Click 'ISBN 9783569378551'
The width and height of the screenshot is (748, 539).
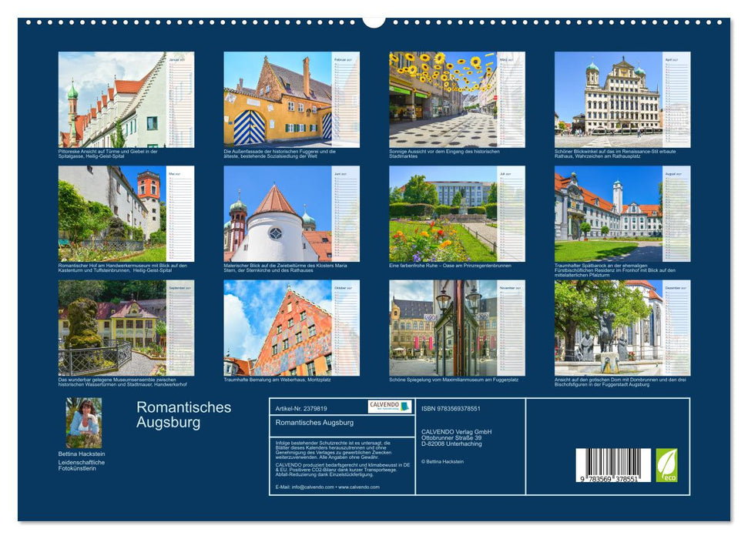click(x=451, y=409)
